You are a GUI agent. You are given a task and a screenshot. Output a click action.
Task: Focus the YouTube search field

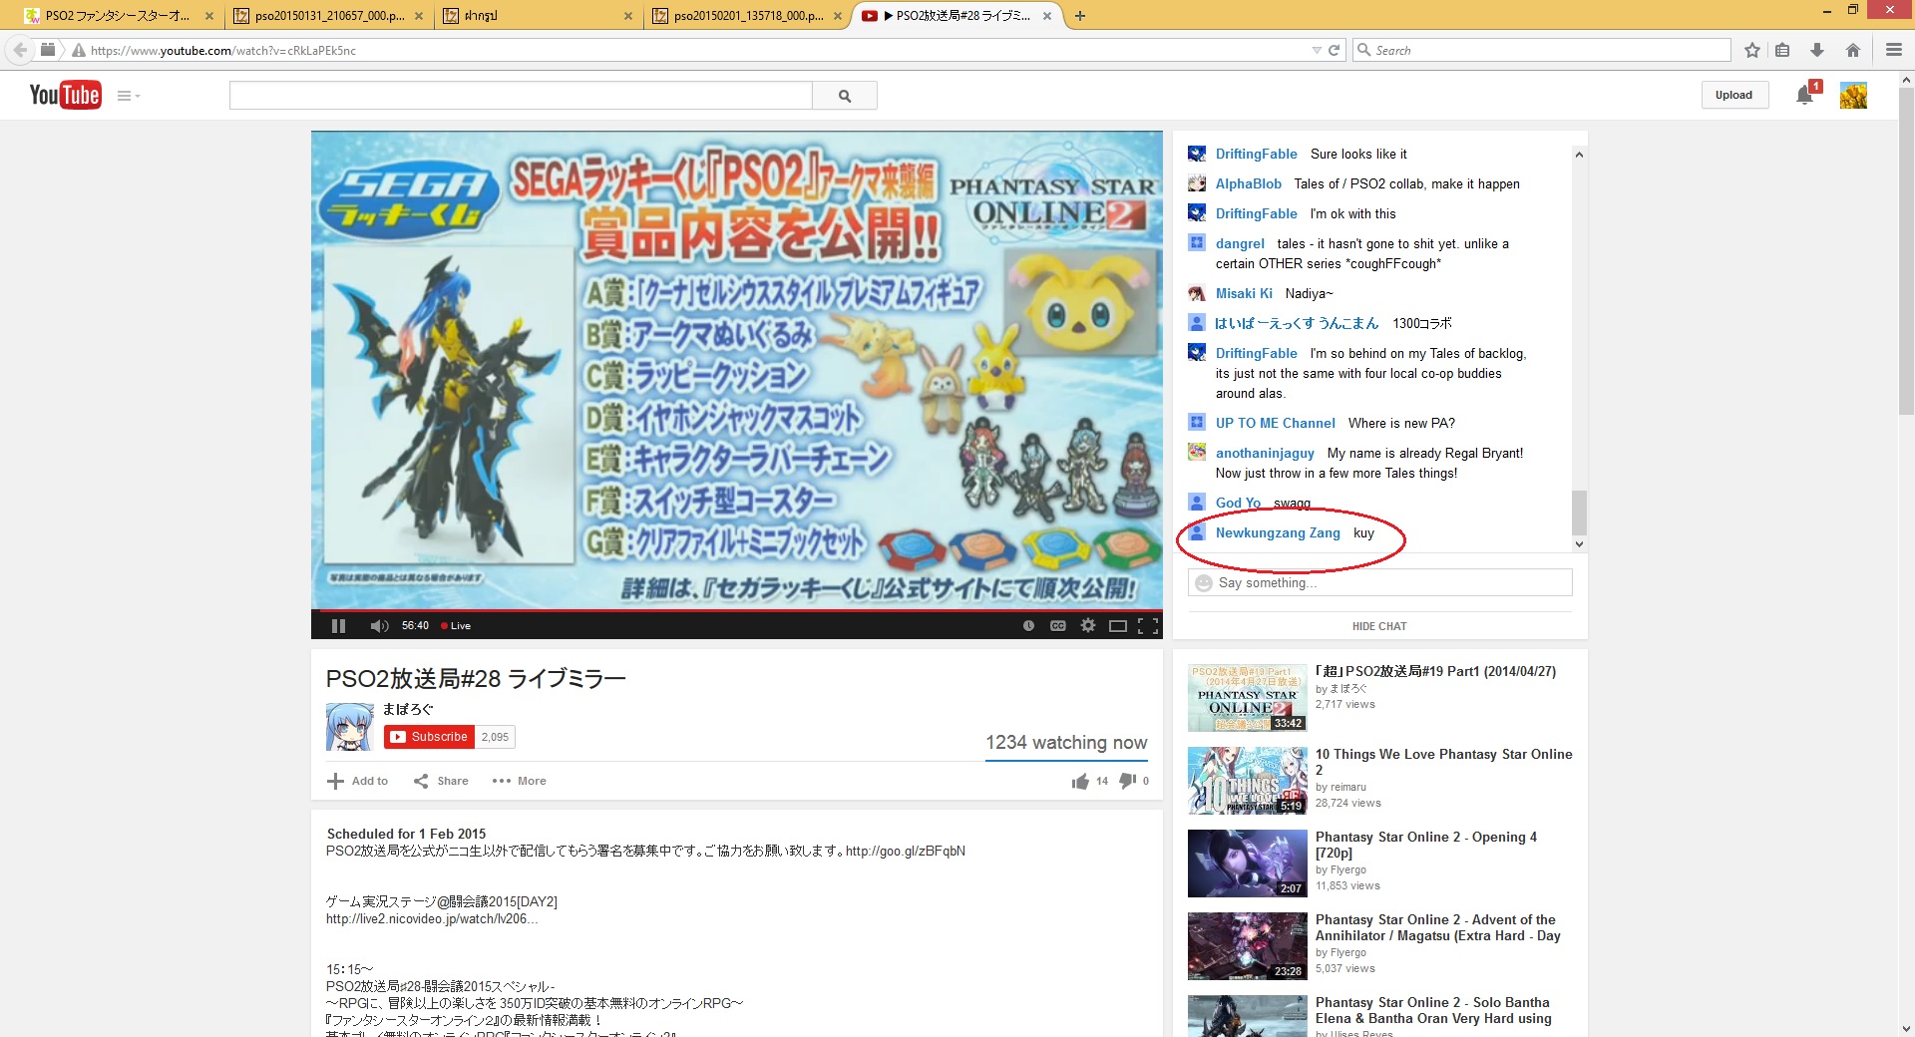point(521,96)
